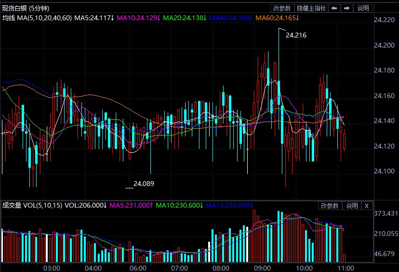Open 改参数 for the main MA chart
Image resolution: width=399 pixels, height=272 pixels.
pyautogui.click(x=282, y=8)
